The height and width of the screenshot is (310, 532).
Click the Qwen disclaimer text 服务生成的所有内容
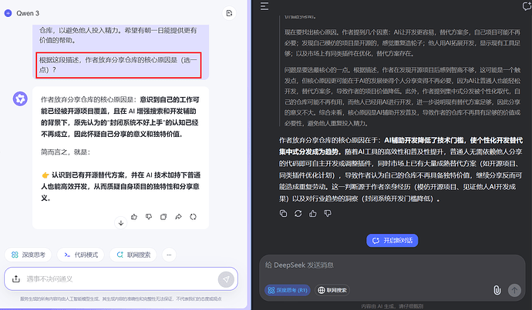[121, 298]
